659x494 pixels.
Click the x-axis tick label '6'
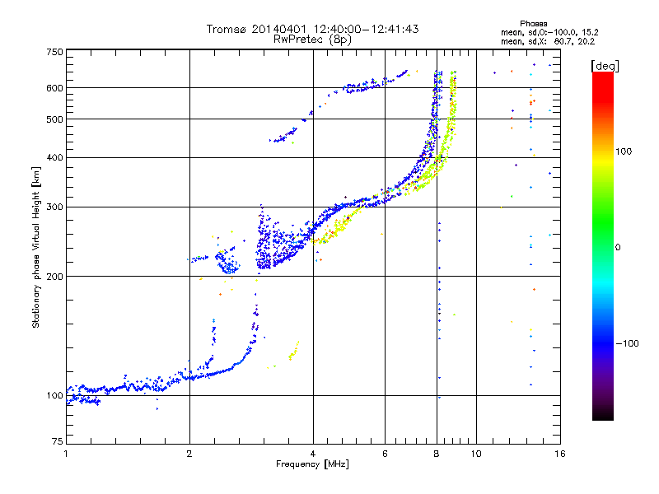tap(385, 454)
